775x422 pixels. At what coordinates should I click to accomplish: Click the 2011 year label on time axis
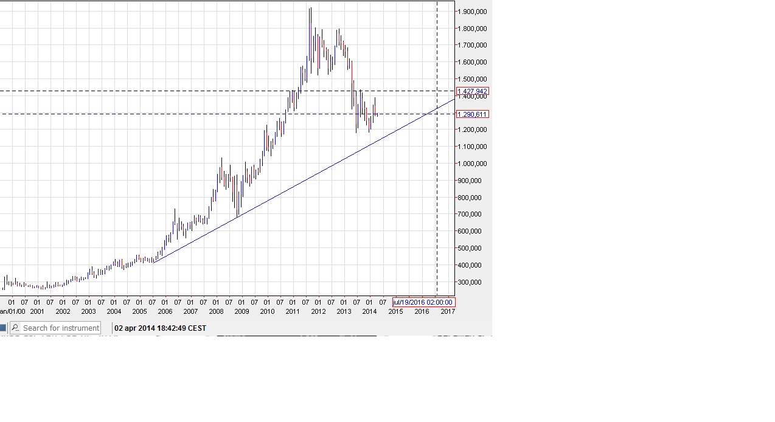[x=293, y=311]
